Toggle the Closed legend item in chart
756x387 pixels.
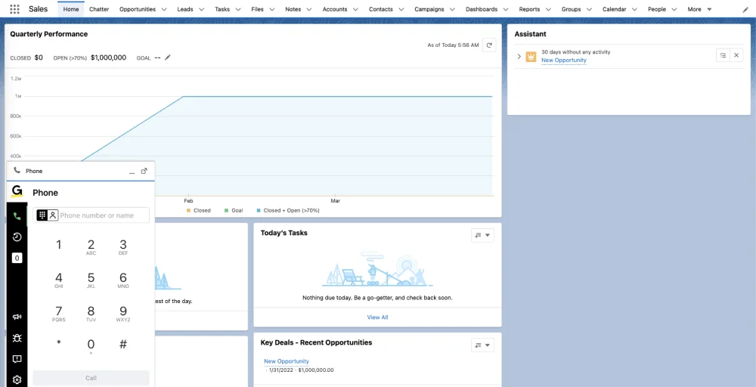[199, 211]
